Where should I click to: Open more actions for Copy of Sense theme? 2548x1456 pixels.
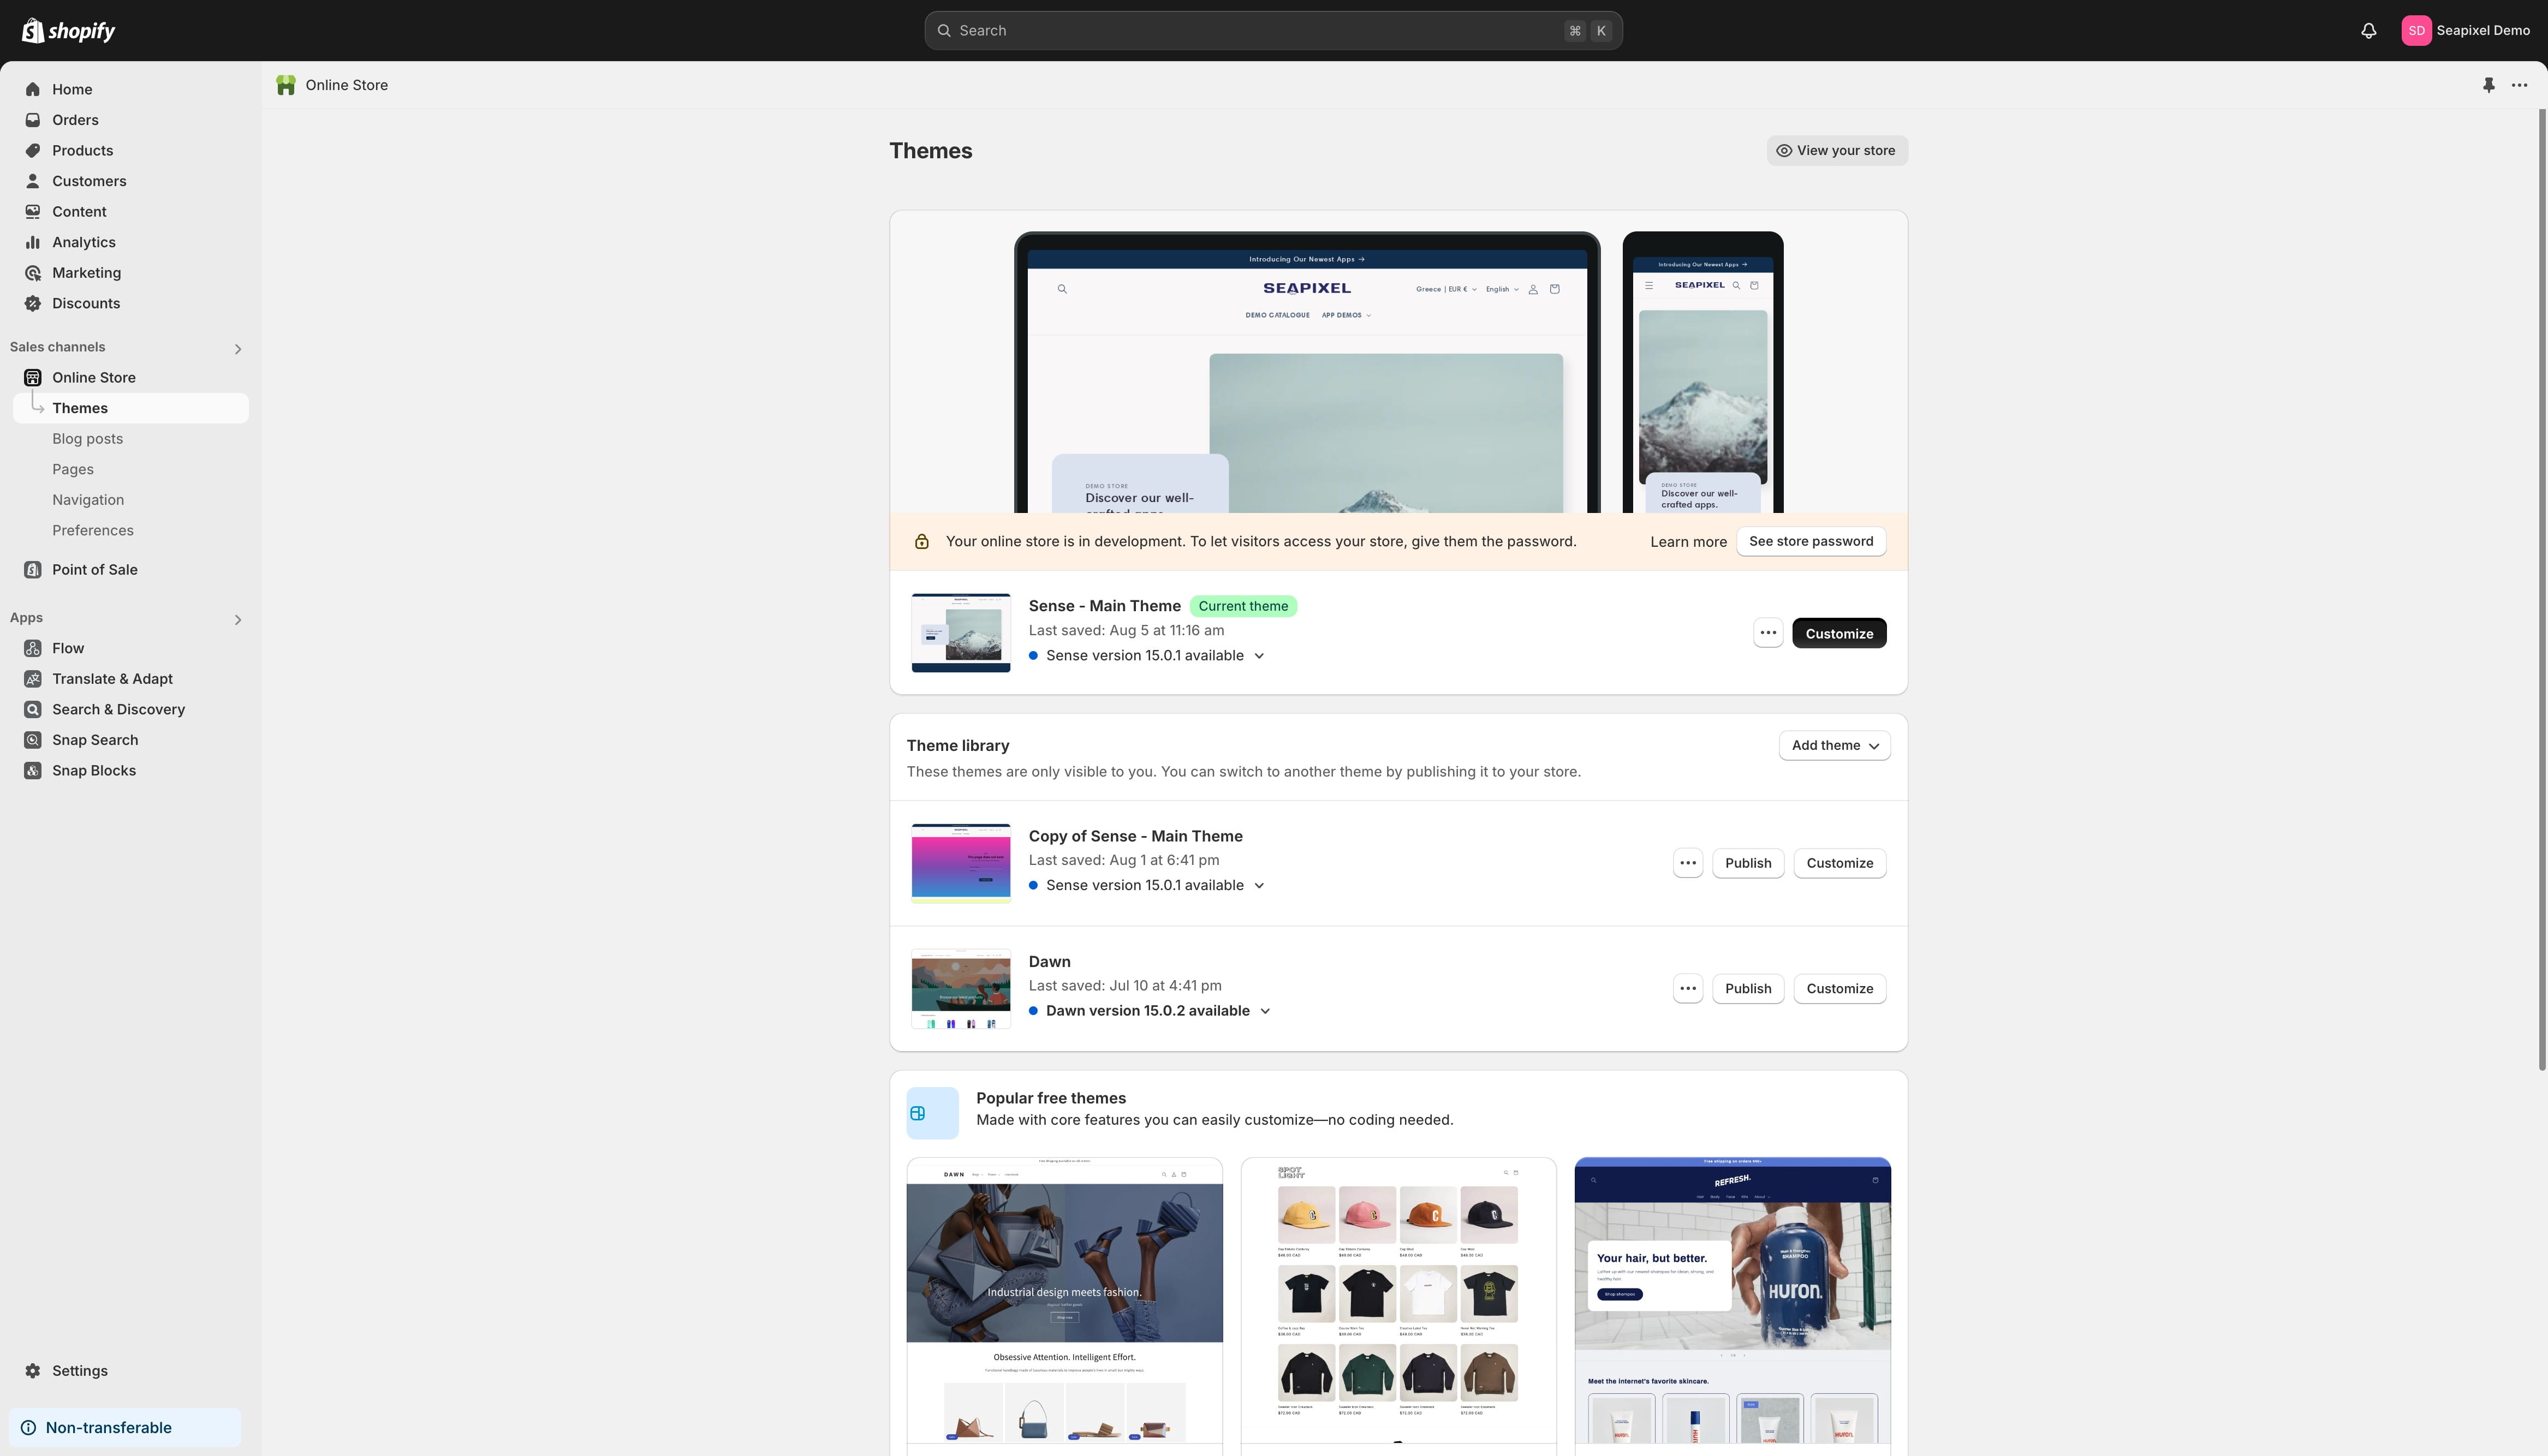pyautogui.click(x=1688, y=863)
